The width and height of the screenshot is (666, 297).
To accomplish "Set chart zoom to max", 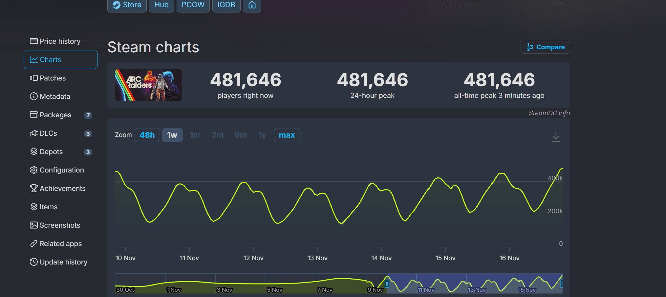I will 287,135.
